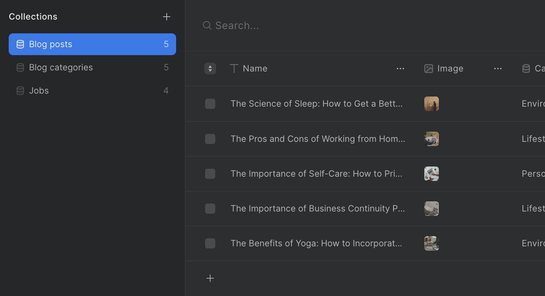Tick the checkbox beside the Benefits of Yoga post
This screenshot has height=296, width=545.
210,243
